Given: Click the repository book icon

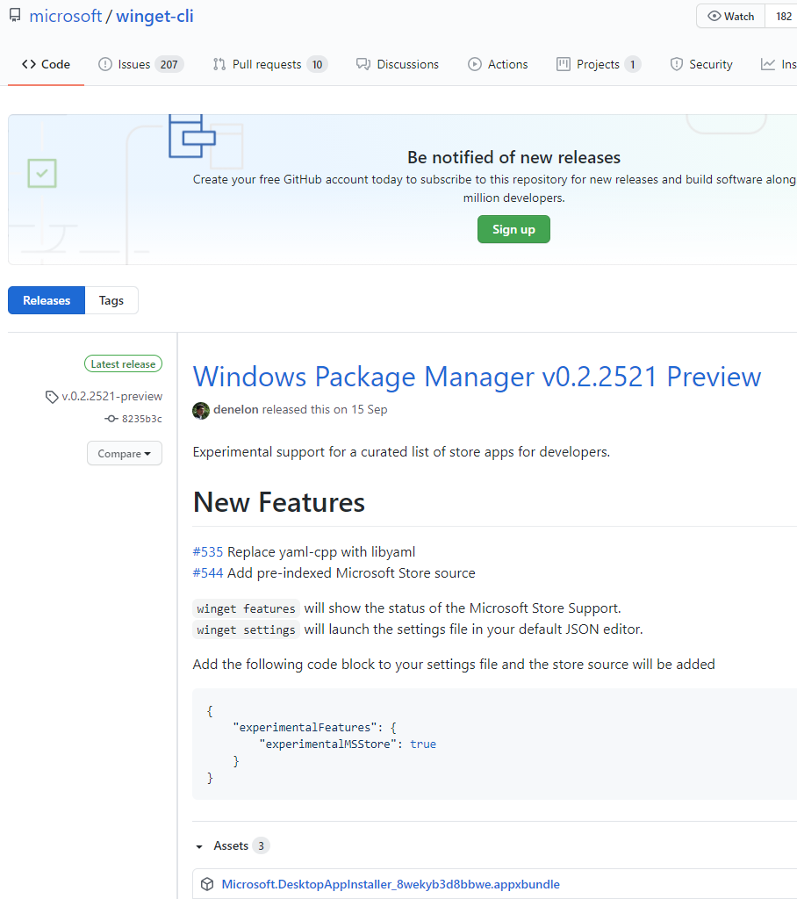Looking at the screenshot, I should (x=16, y=16).
